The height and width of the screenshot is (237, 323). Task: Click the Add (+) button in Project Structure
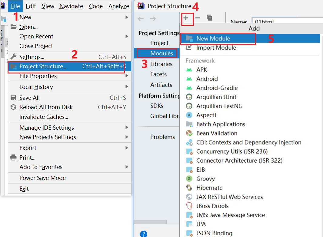point(186,18)
